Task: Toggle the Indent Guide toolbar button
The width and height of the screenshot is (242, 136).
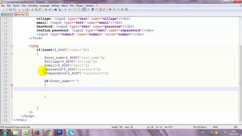Action: [92, 9]
